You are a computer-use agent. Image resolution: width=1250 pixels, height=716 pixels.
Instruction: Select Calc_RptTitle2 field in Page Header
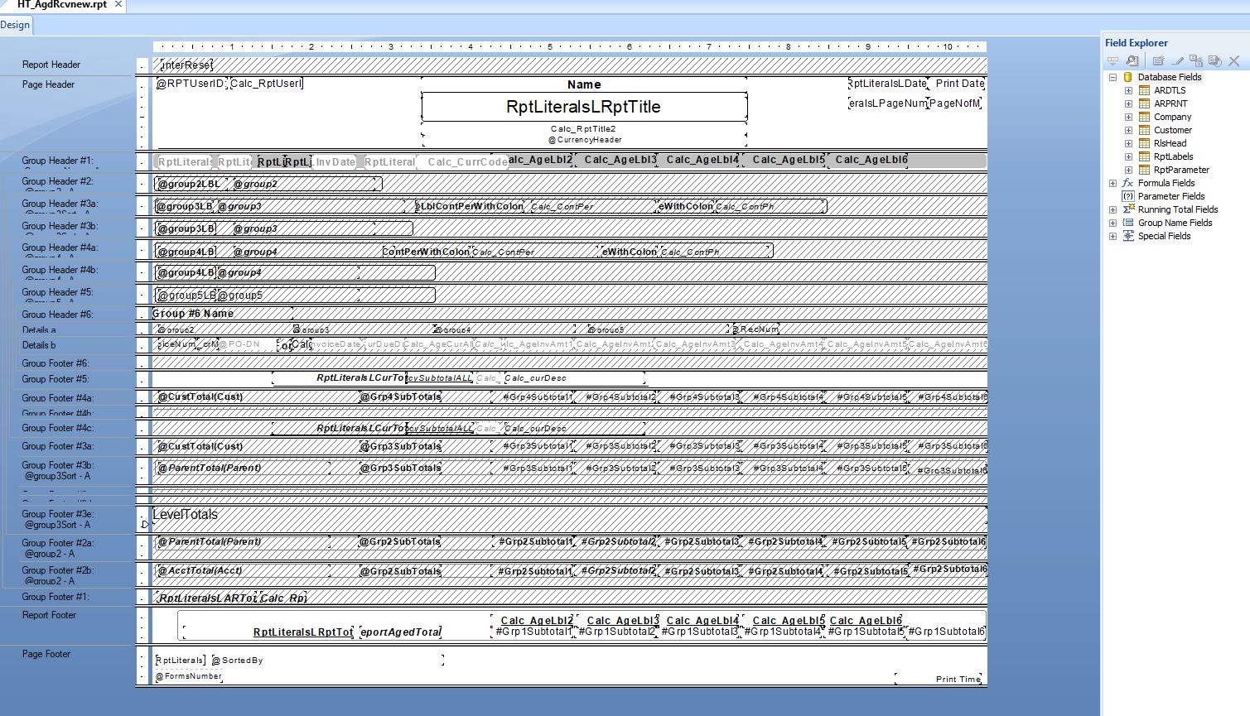point(583,129)
